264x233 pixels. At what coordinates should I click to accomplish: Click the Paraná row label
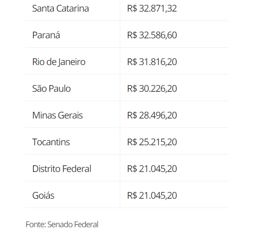click(x=46, y=35)
